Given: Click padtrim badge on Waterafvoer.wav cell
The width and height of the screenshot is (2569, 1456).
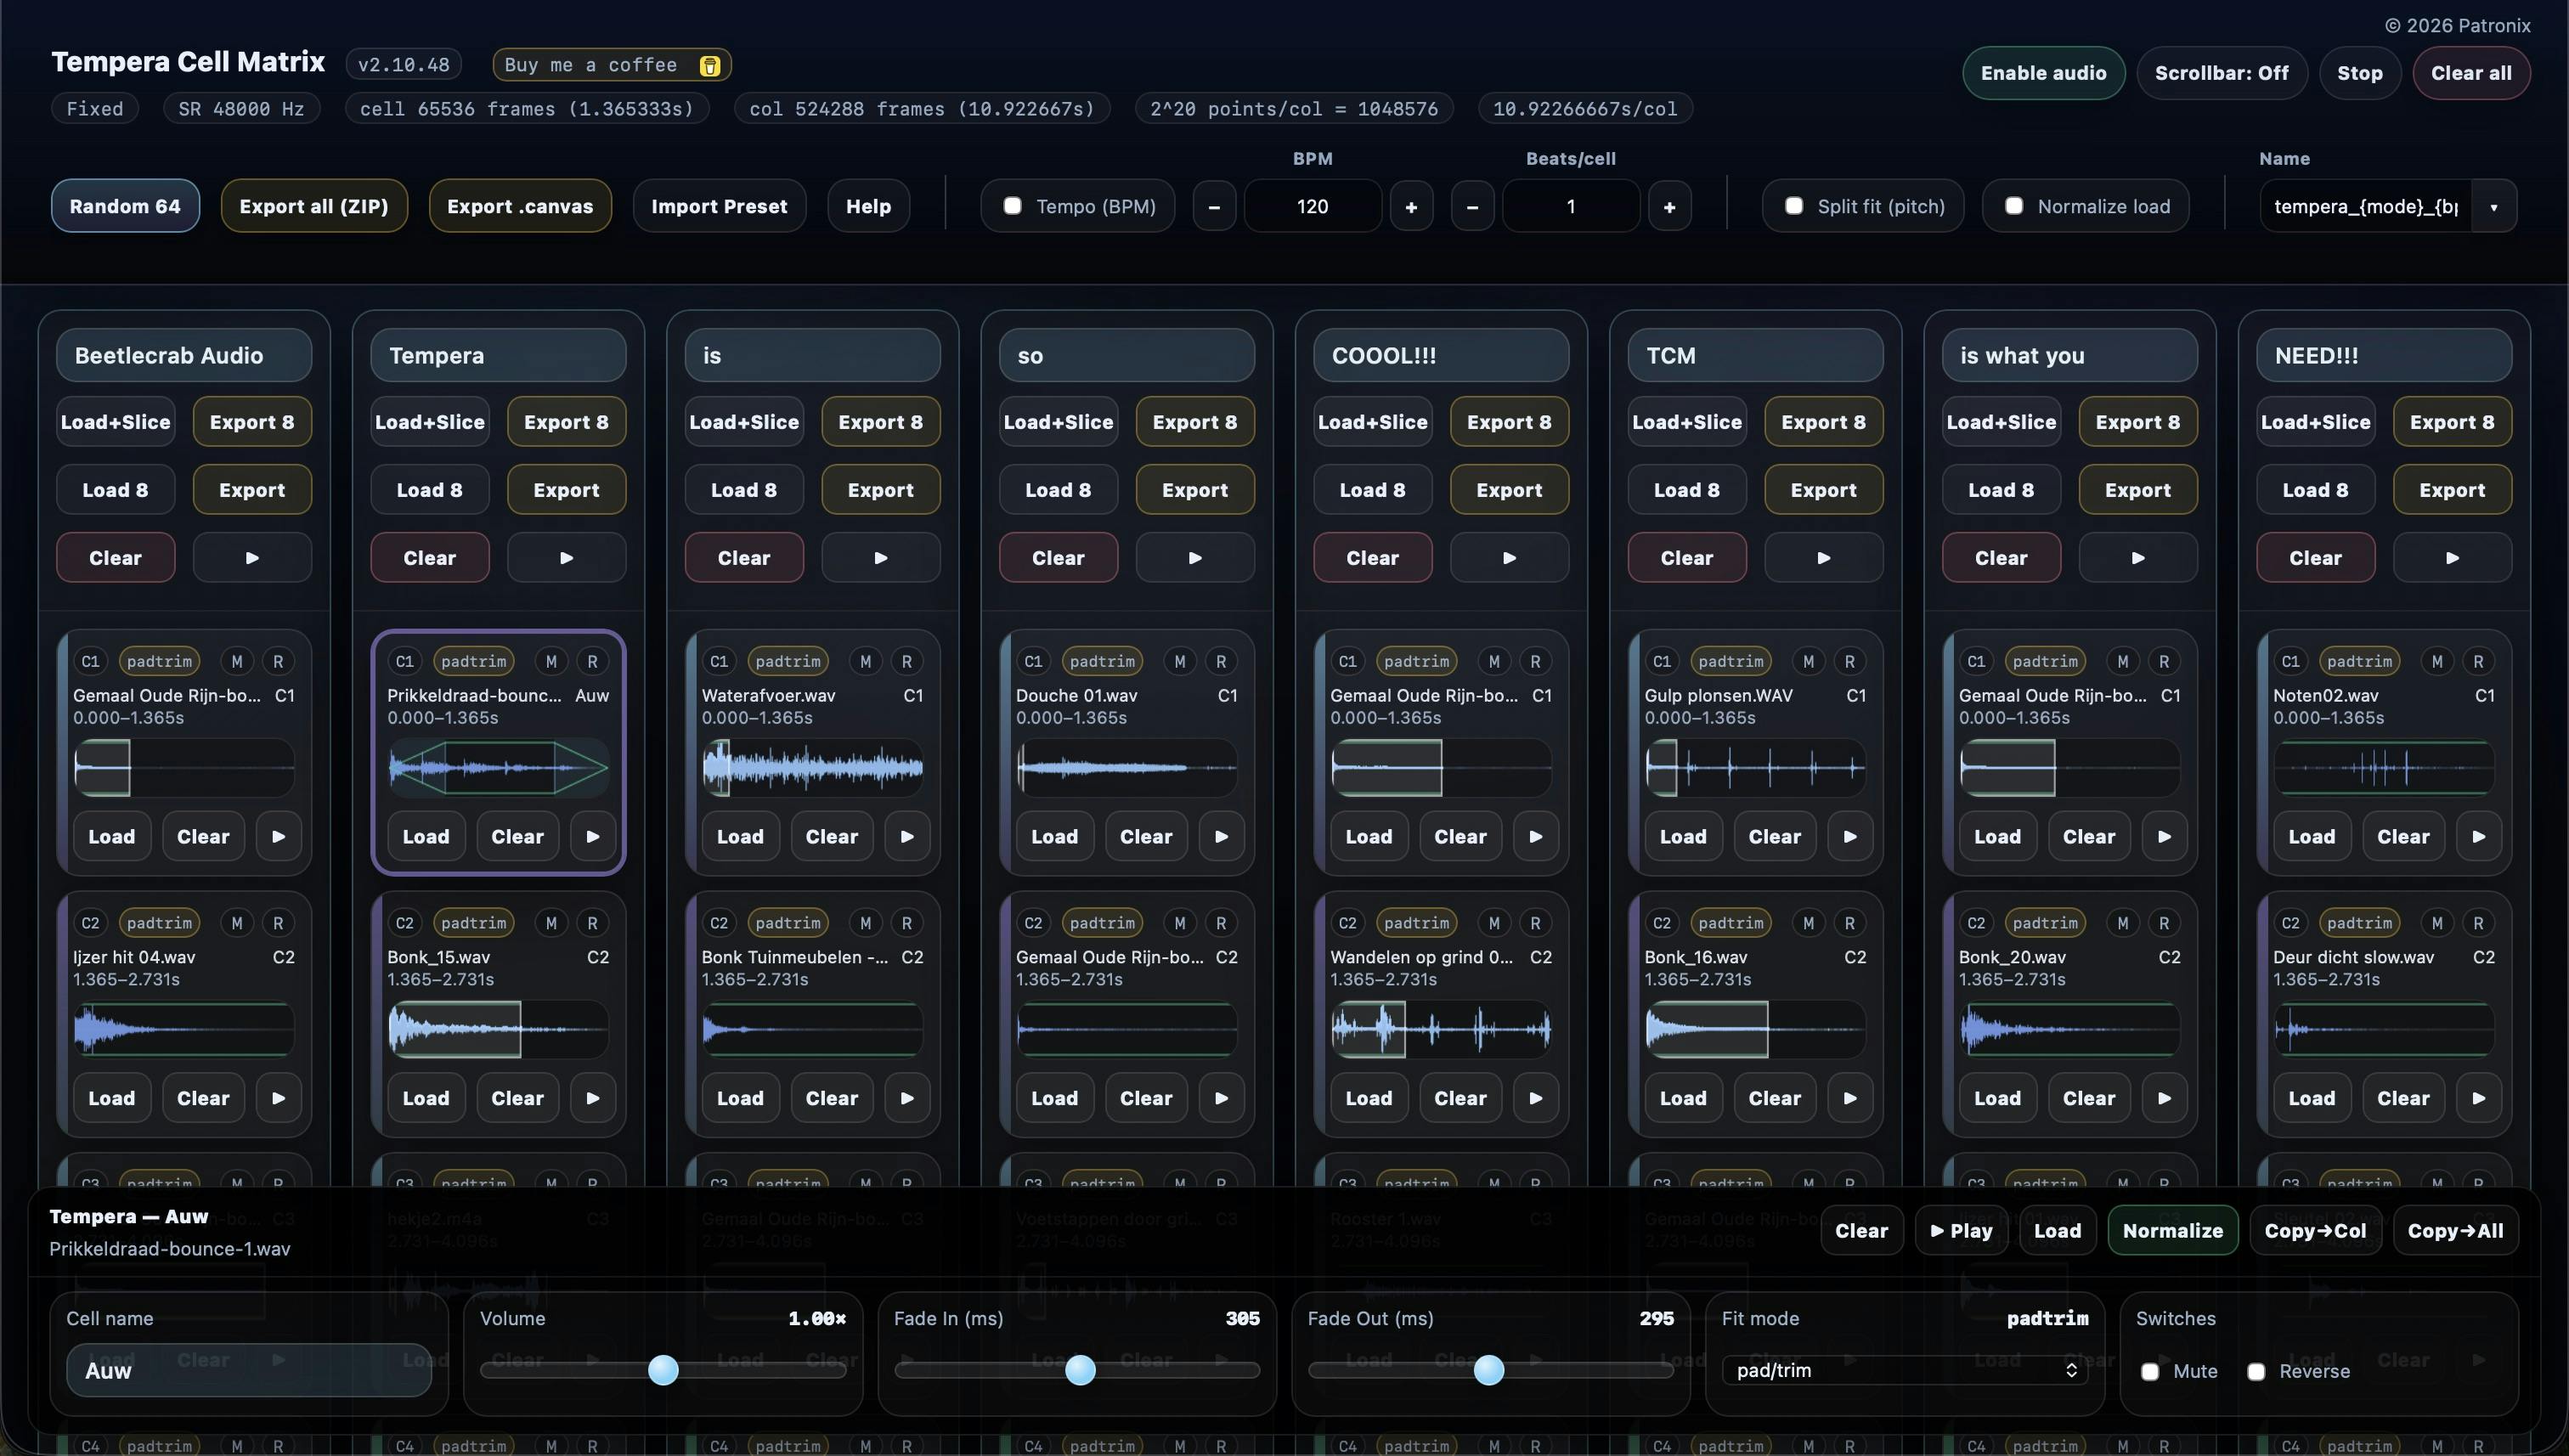Looking at the screenshot, I should pyautogui.click(x=788, y=661).
